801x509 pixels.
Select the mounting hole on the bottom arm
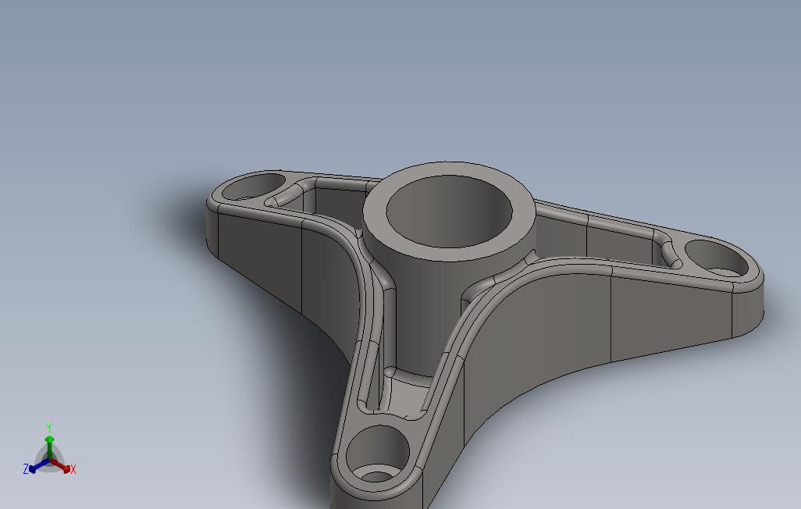[377, 454]
